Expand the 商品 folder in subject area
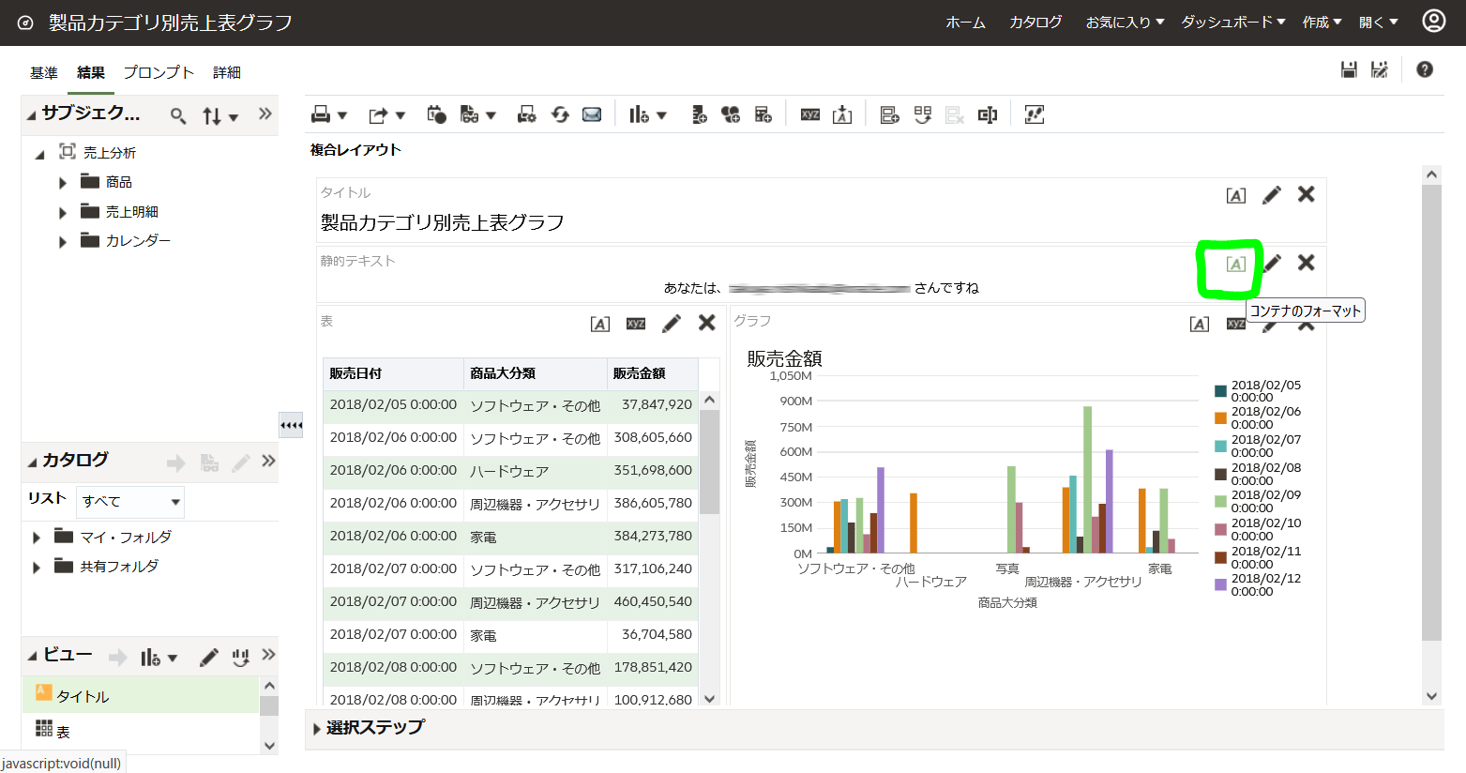Viewport: 1466px width, 773px height. [x=62, y=181]
